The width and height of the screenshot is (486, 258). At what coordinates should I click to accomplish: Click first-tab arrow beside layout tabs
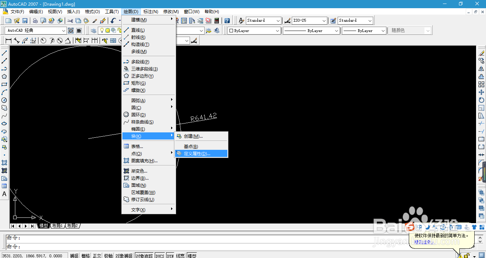click(13, 226)
